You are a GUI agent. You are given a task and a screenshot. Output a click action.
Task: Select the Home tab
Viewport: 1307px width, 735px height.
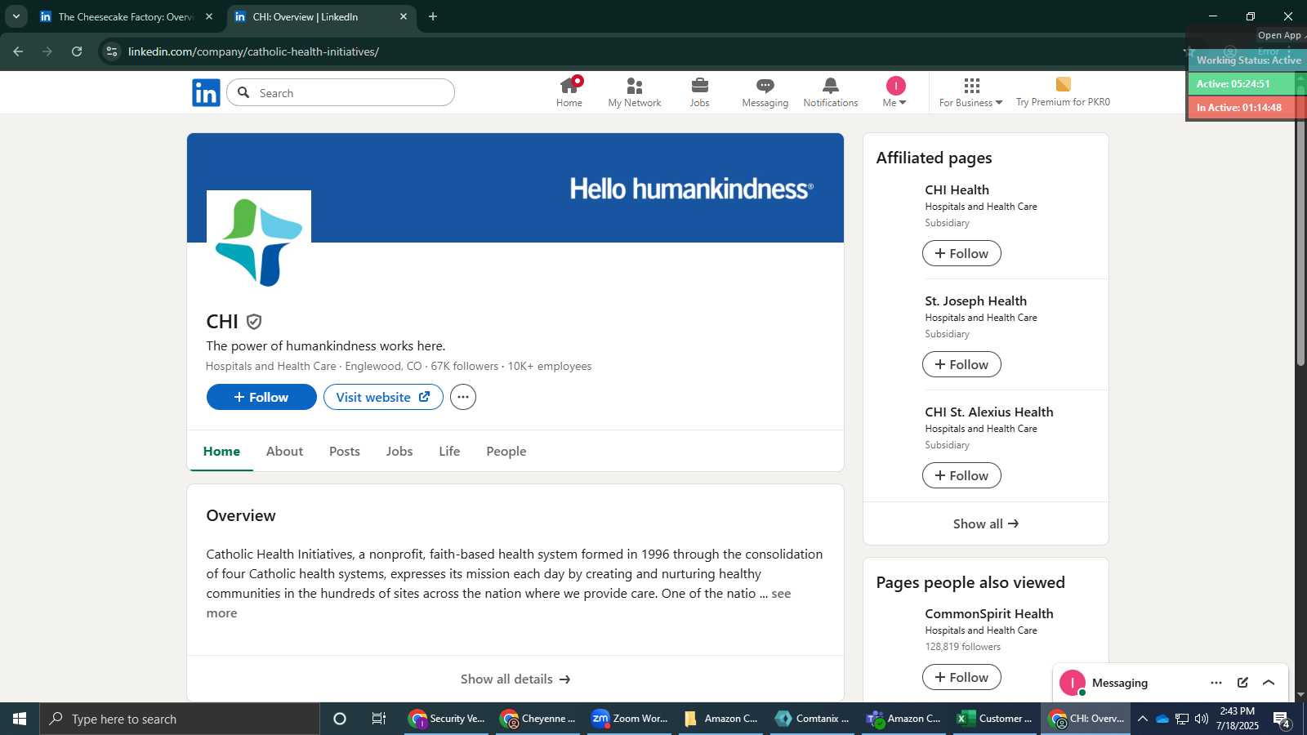pyautogui.click(x=221, y=451)
